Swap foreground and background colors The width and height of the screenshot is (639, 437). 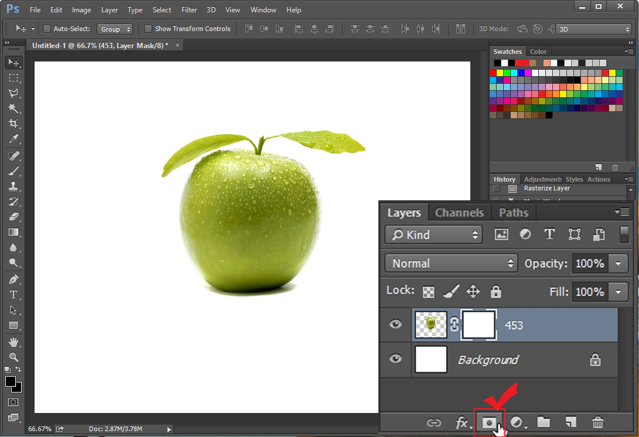tap(18, 369)
